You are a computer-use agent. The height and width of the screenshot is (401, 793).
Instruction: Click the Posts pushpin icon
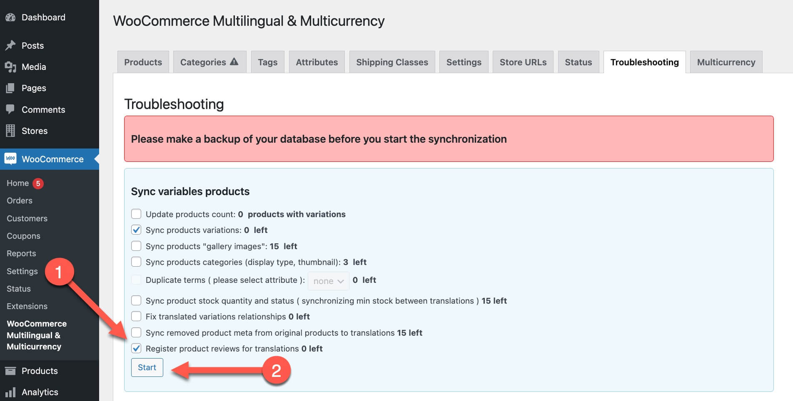coord(10,45)
